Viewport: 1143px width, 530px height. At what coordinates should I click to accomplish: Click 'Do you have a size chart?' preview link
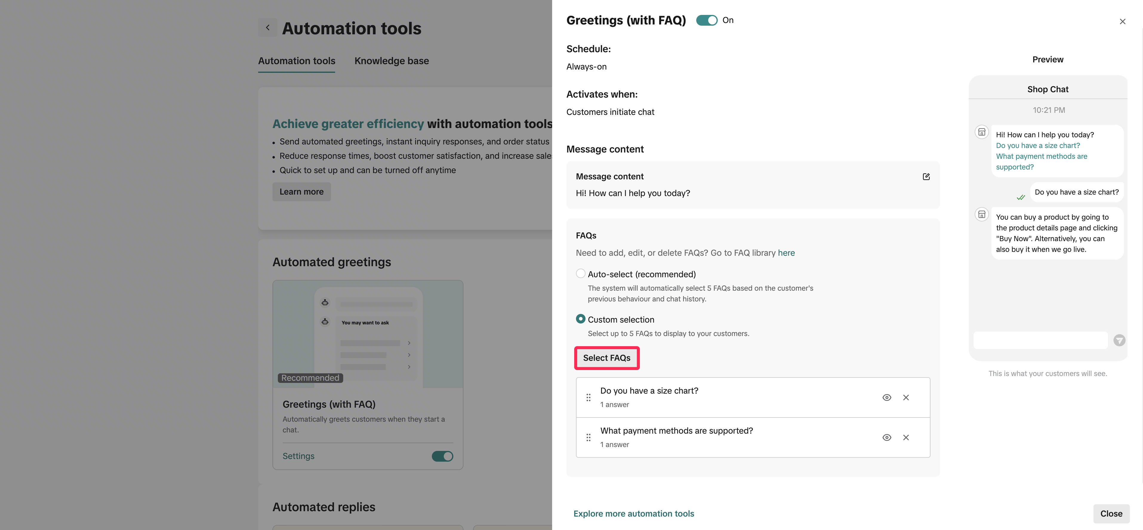[1038, 145]
